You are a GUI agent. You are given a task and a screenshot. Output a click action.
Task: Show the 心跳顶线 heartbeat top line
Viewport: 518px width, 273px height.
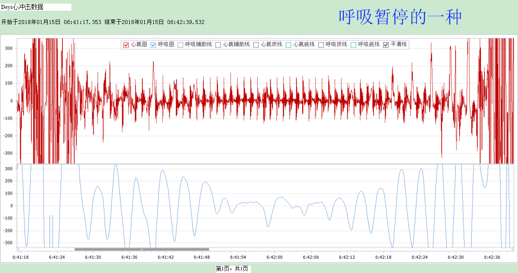(x=256, y=44)
